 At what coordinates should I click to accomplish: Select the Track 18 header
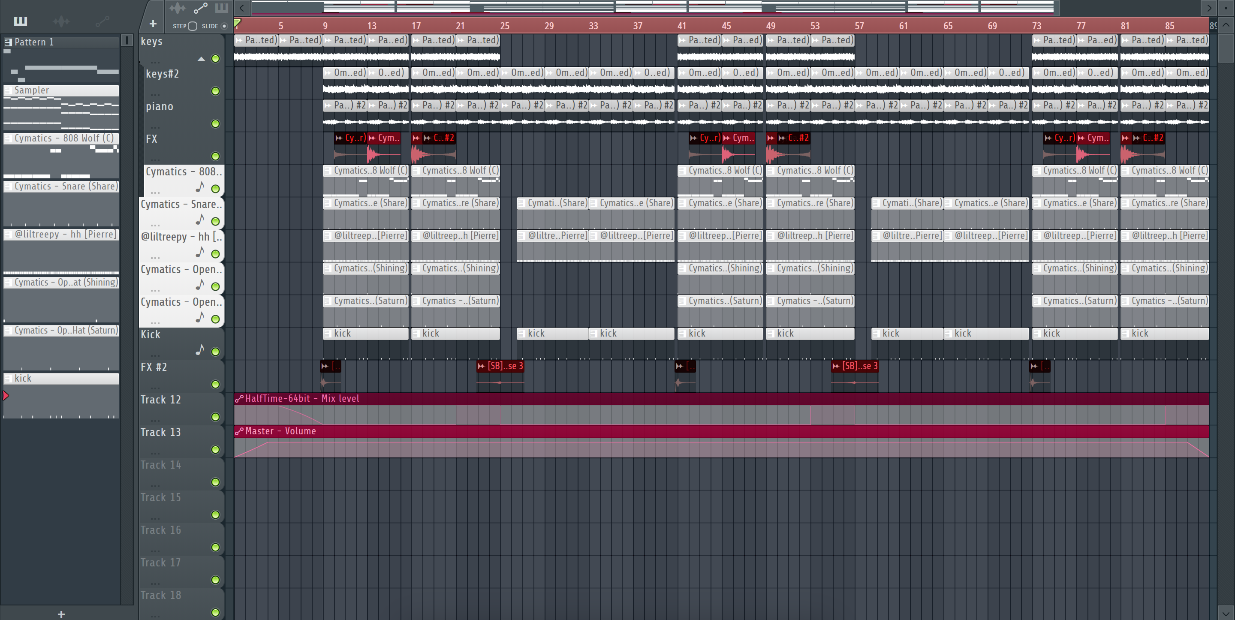181,604
